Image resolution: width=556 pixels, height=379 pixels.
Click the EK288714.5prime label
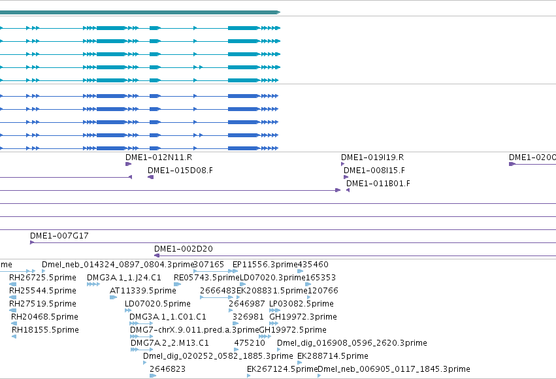point(333,356)
